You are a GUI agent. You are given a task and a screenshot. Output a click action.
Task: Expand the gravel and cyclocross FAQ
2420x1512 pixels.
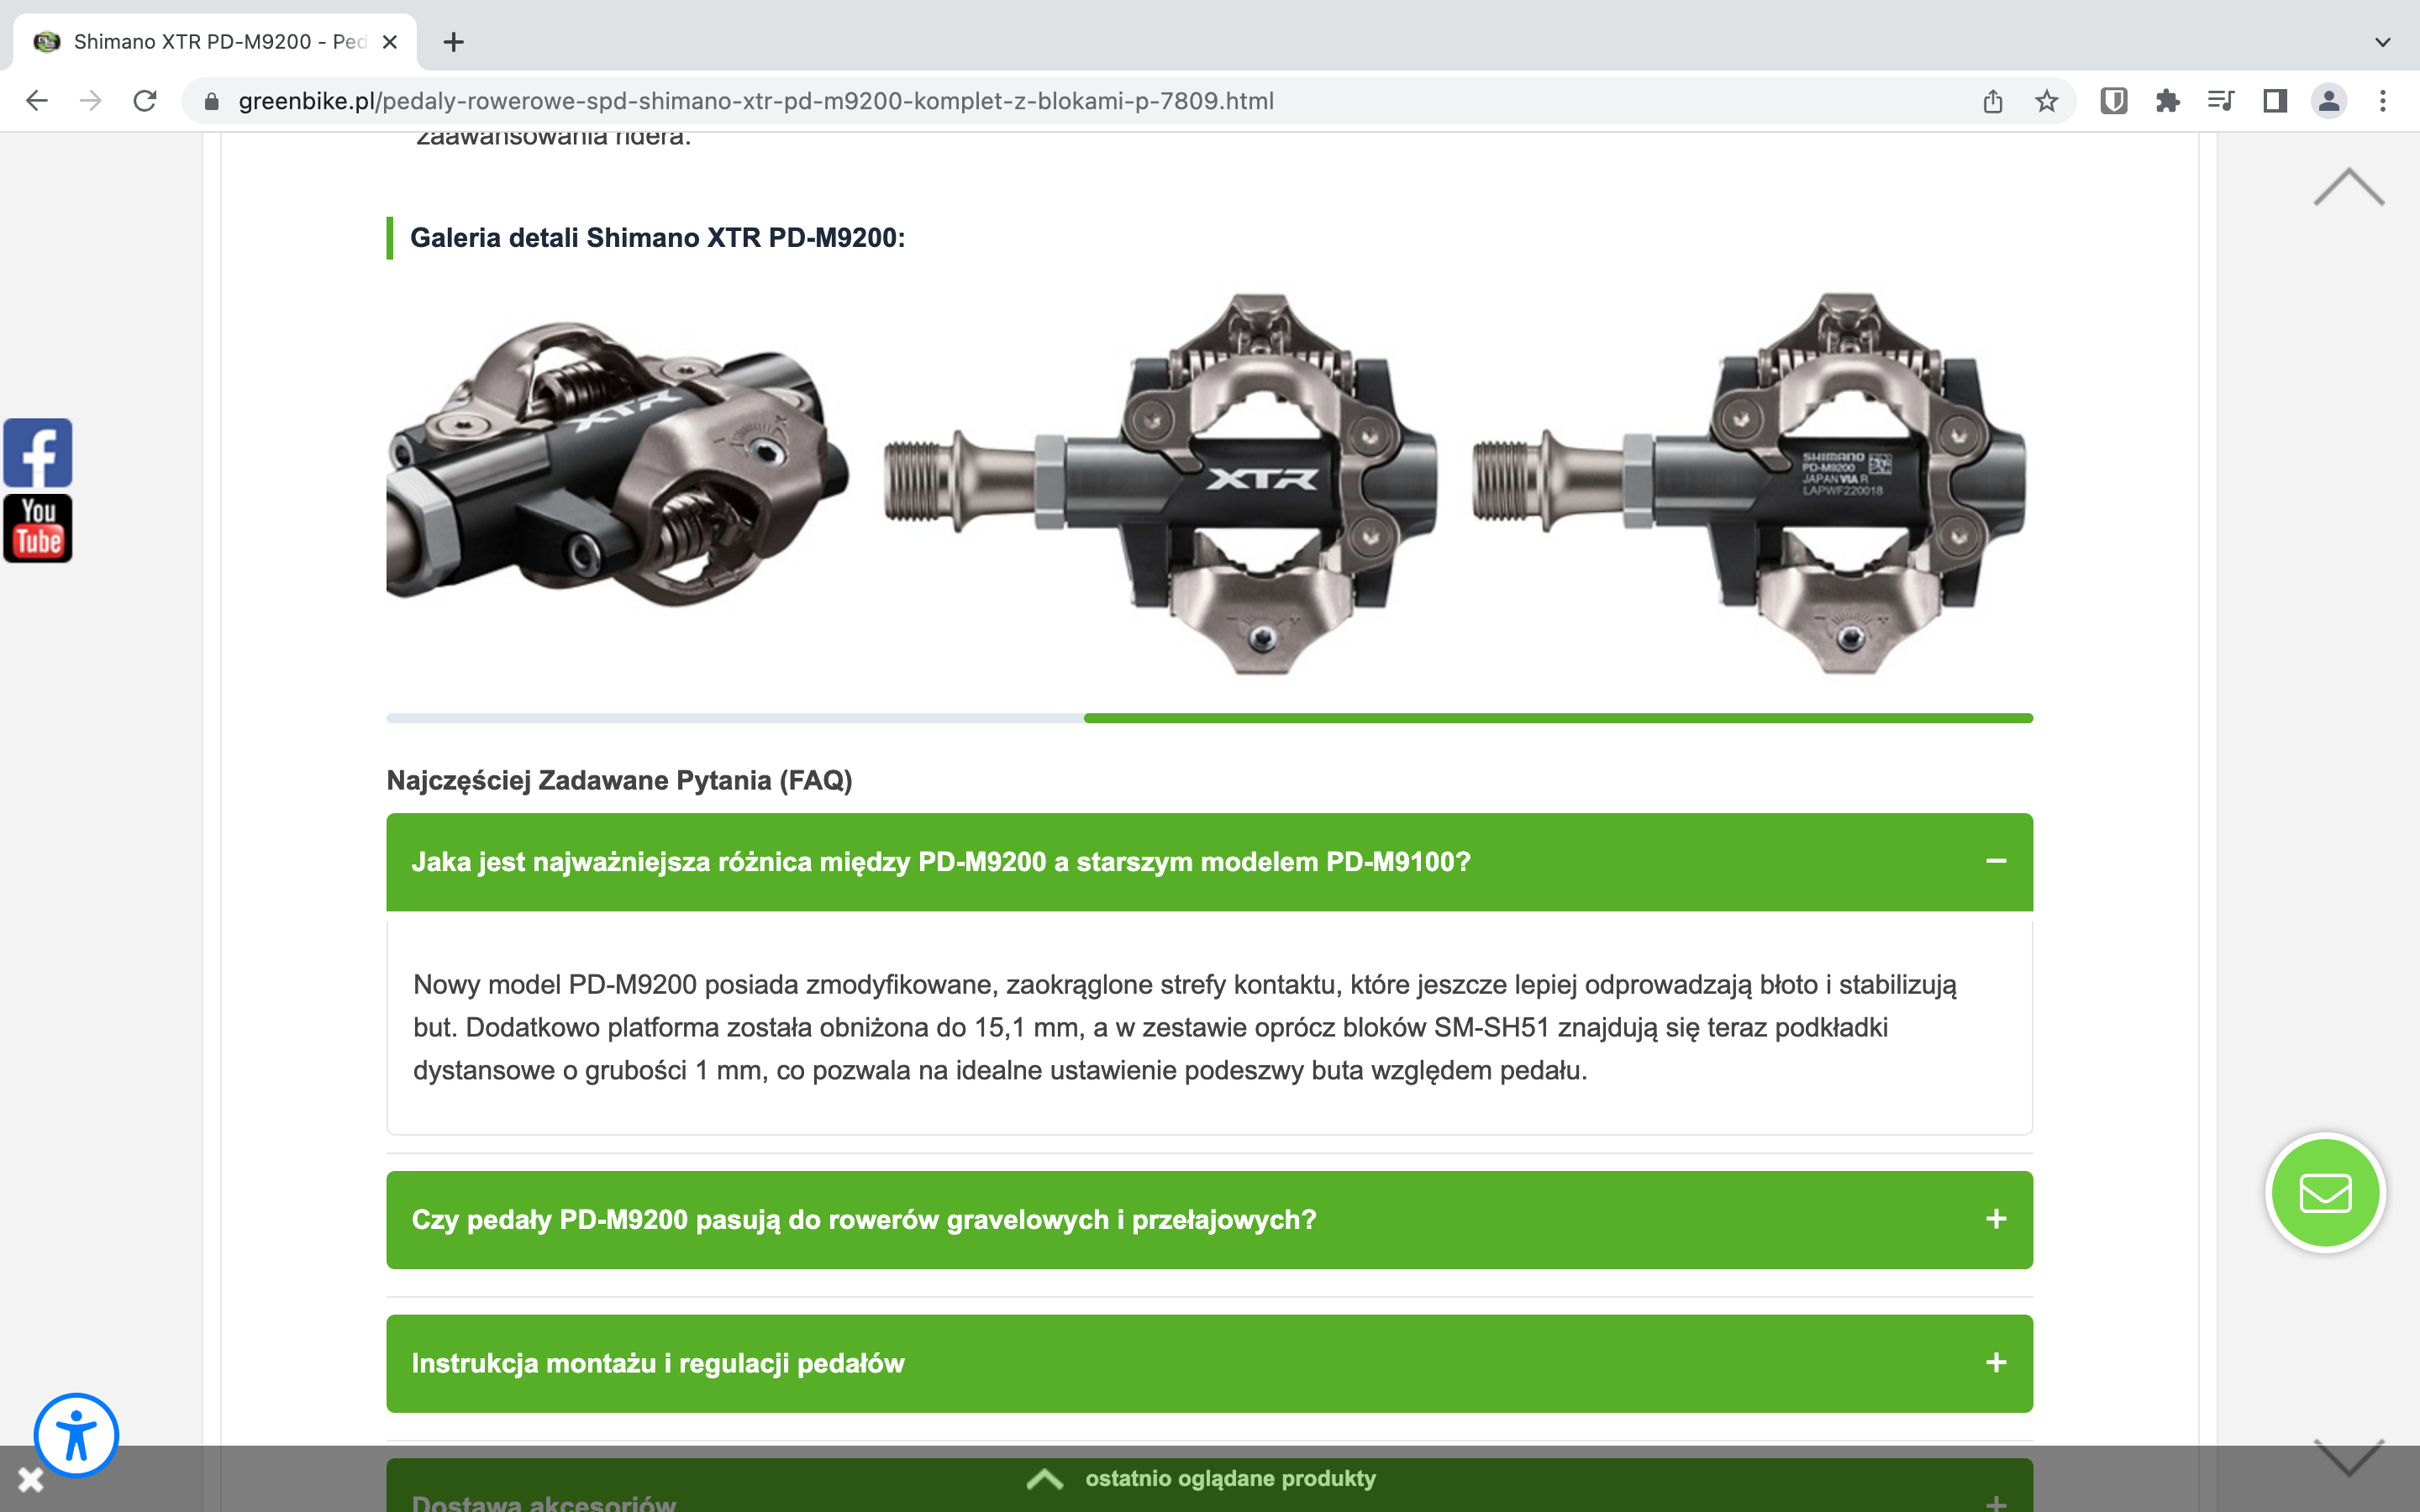1209,1220
